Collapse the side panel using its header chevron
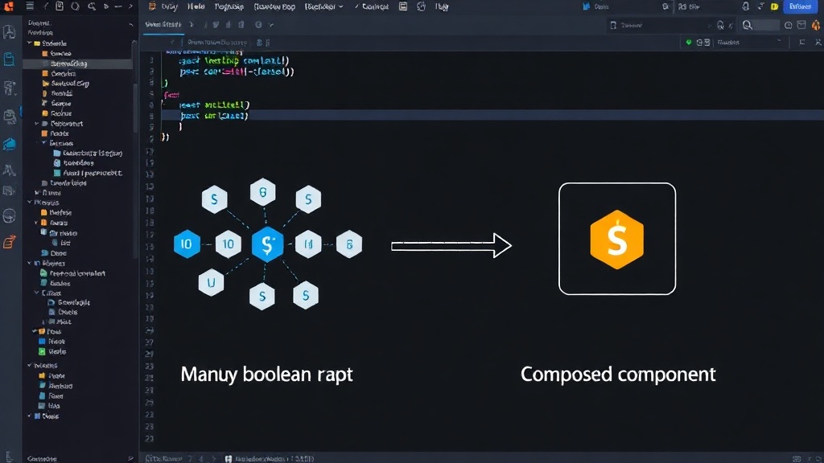824x463 pixels. [130, 23]
